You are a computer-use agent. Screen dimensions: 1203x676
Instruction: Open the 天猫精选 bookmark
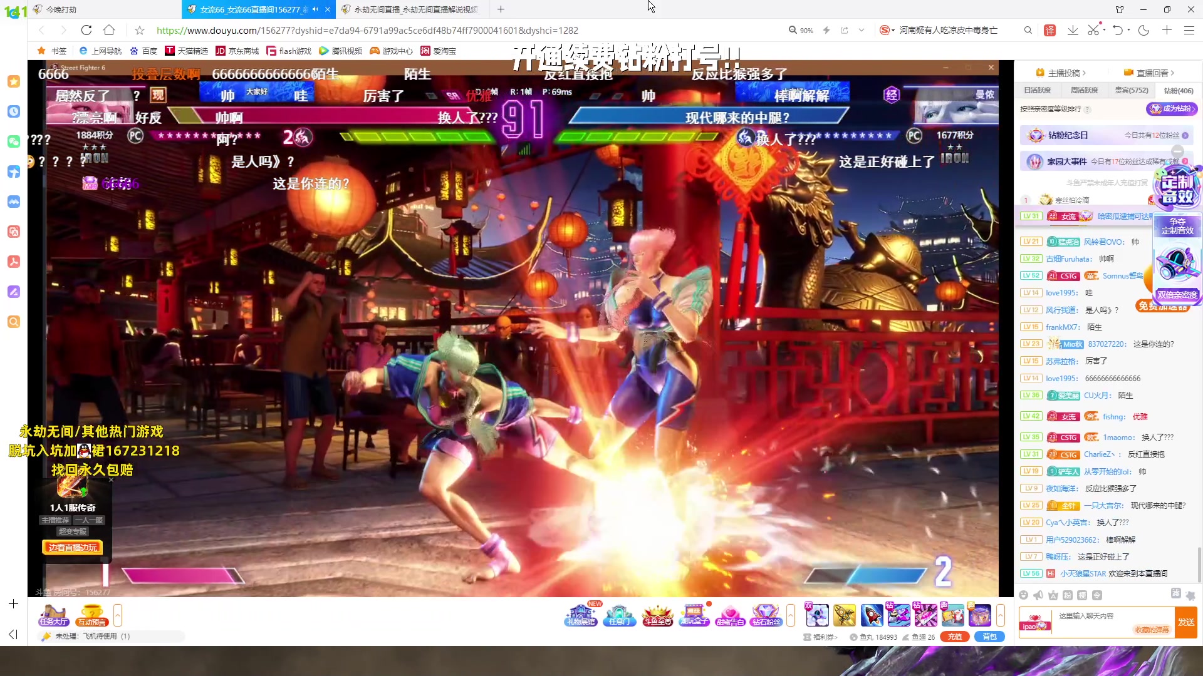(186, 51)
